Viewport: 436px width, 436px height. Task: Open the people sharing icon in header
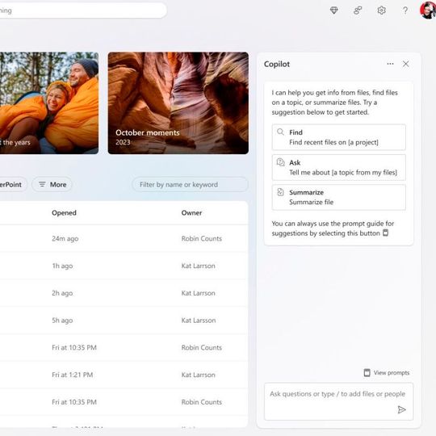(x=358, y=10)
